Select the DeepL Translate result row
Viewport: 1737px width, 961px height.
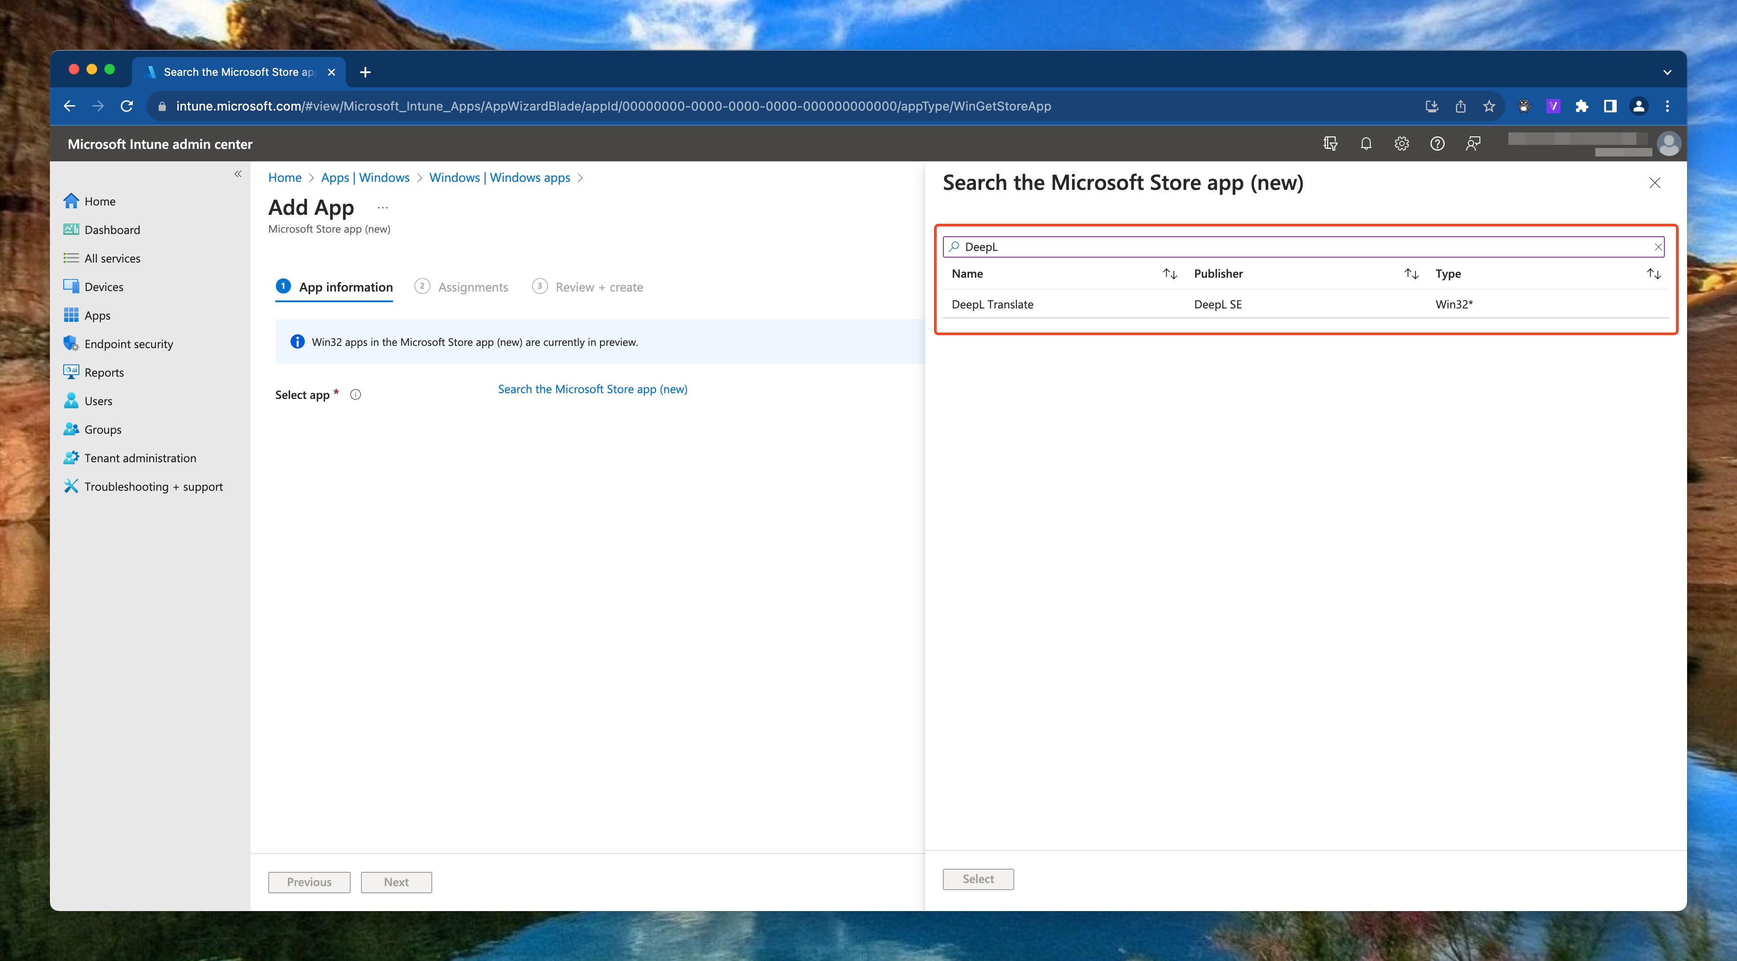tap(992, 304)
